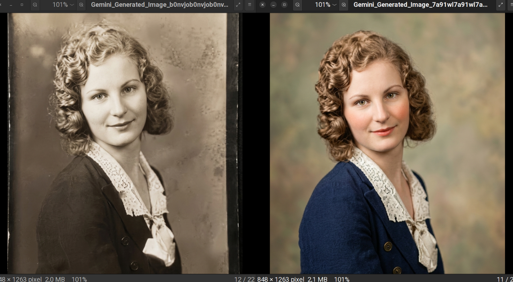Minimize the right image viewer window
This screenshot has height=282, width=513.
click(273, 5)
